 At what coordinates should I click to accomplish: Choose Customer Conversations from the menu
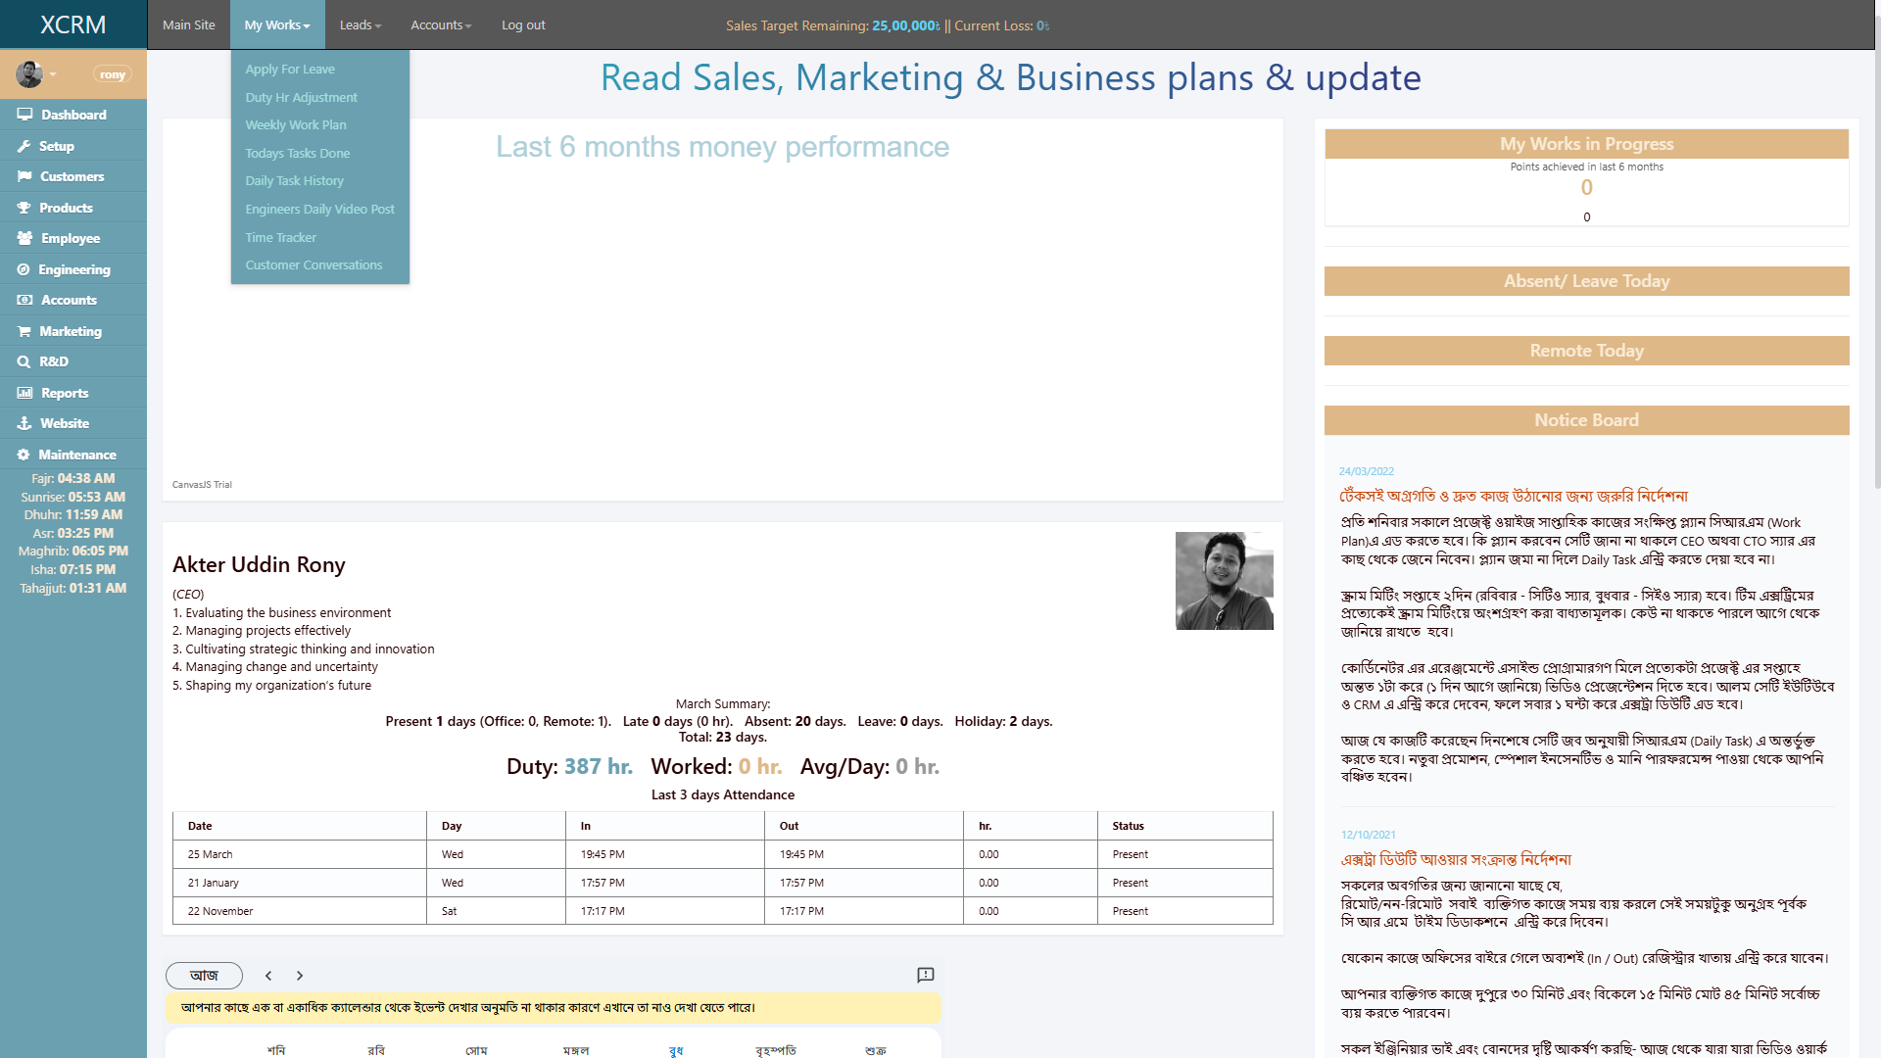tap(313, 264)
